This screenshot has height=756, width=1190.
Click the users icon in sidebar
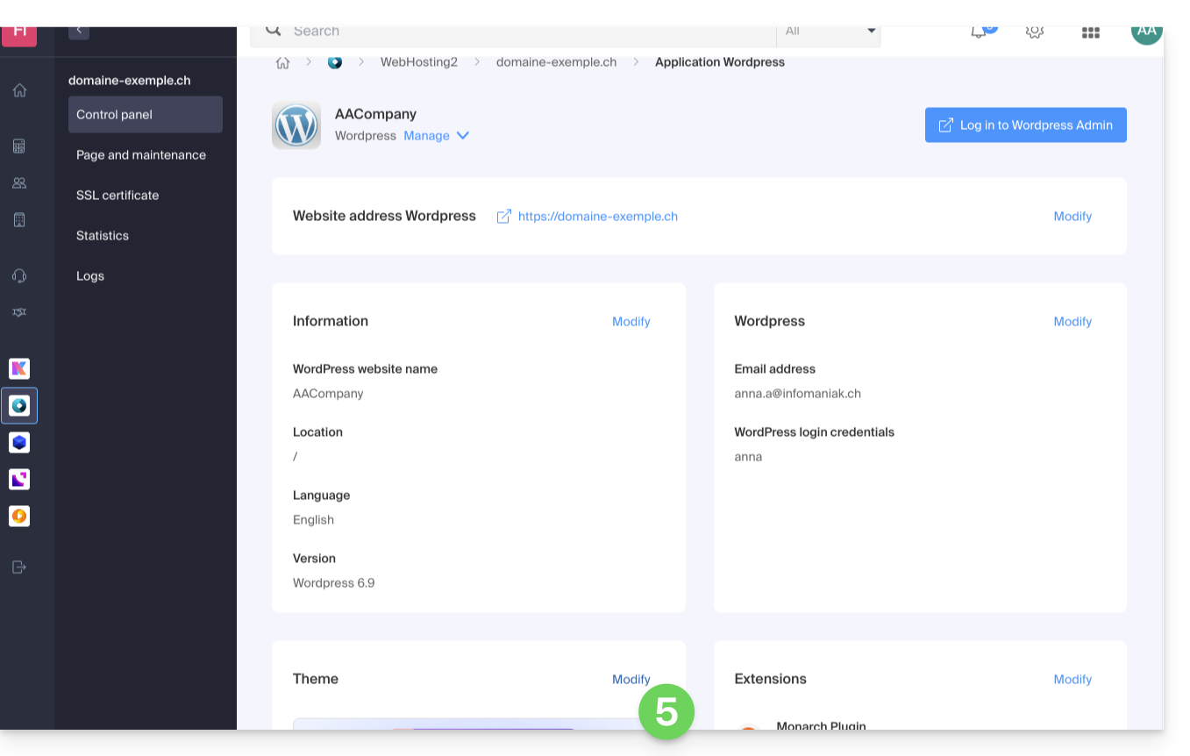(x=19, y=183)
